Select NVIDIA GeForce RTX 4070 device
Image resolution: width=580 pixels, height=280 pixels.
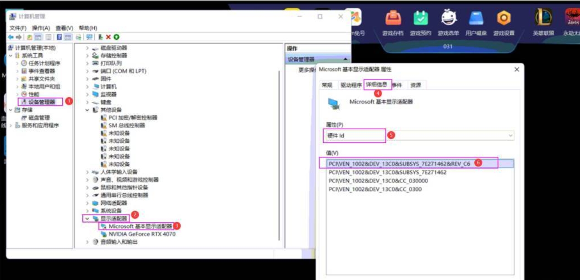pos(142,234)
